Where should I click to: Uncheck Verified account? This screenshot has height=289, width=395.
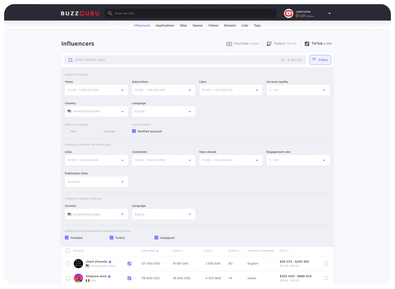[134, 131]
